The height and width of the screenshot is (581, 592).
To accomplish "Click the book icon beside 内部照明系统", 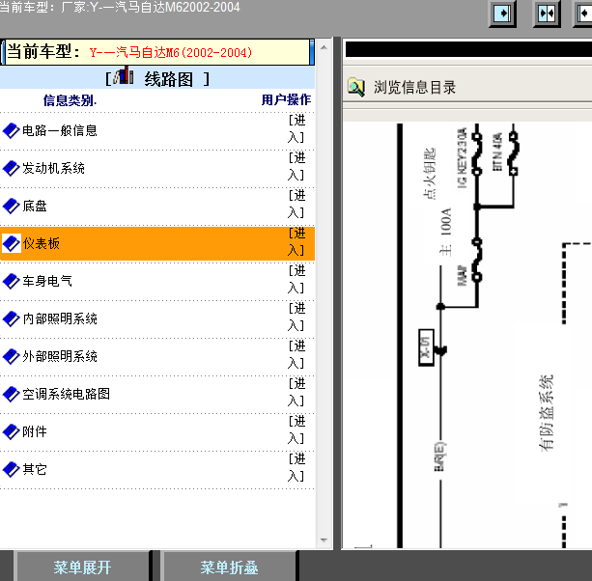I will pyautogui.click(x=11, y=318).
